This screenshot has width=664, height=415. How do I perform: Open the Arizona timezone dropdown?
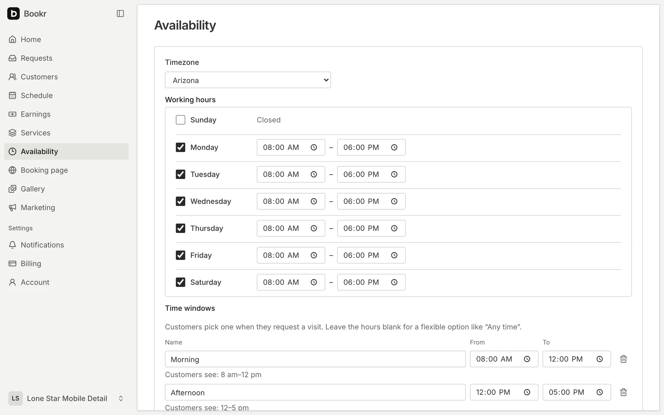pyautogui.click(x=248, y=80)
